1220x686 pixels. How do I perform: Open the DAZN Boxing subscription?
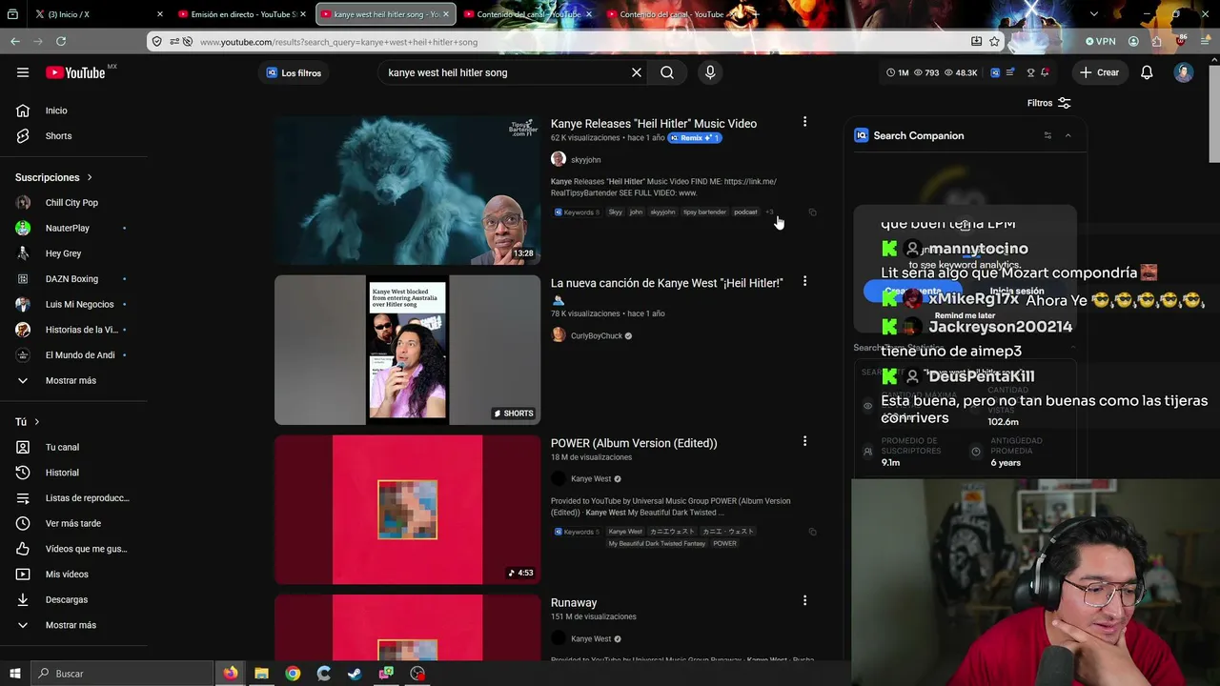coord(73,279)
